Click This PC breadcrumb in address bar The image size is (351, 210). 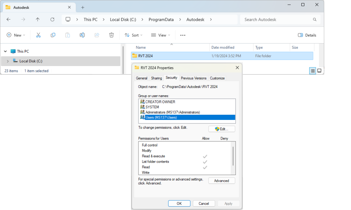tap(90, 20)
